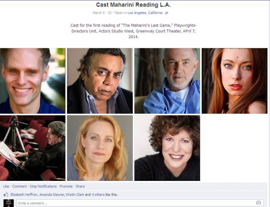
Task: Open the Los Angeles, California location link
Action: 145,13
